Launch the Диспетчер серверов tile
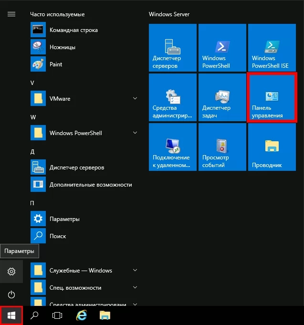304x325 pixels. tap(172, 48)
